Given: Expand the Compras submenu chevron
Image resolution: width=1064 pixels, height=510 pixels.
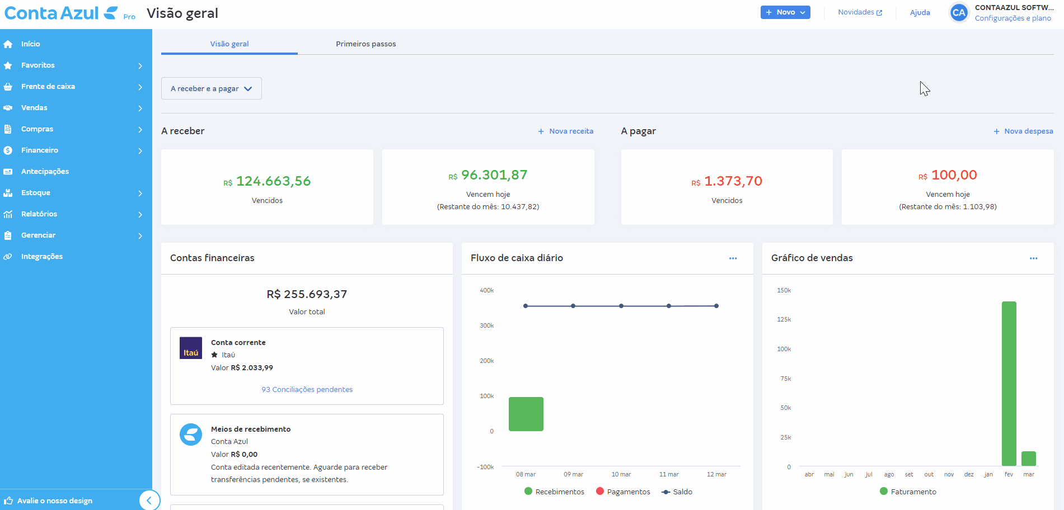Looking at the screenshot, I should (140, 130).
